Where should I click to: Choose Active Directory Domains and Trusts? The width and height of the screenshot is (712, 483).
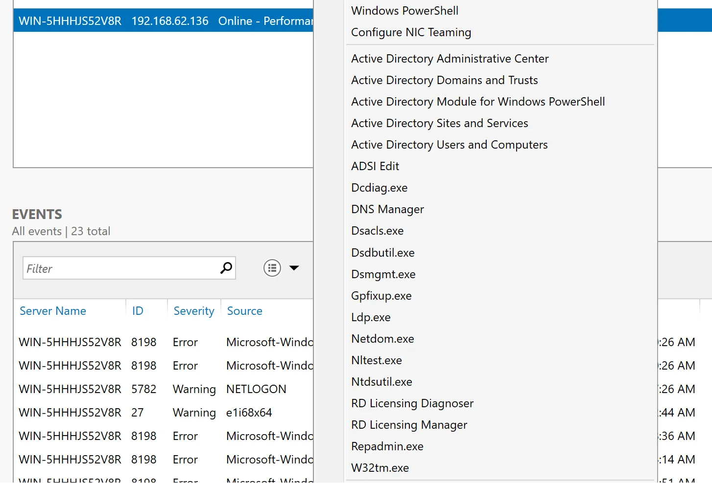pos(444,80)
